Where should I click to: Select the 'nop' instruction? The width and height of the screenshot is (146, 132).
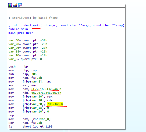point(11,115)
